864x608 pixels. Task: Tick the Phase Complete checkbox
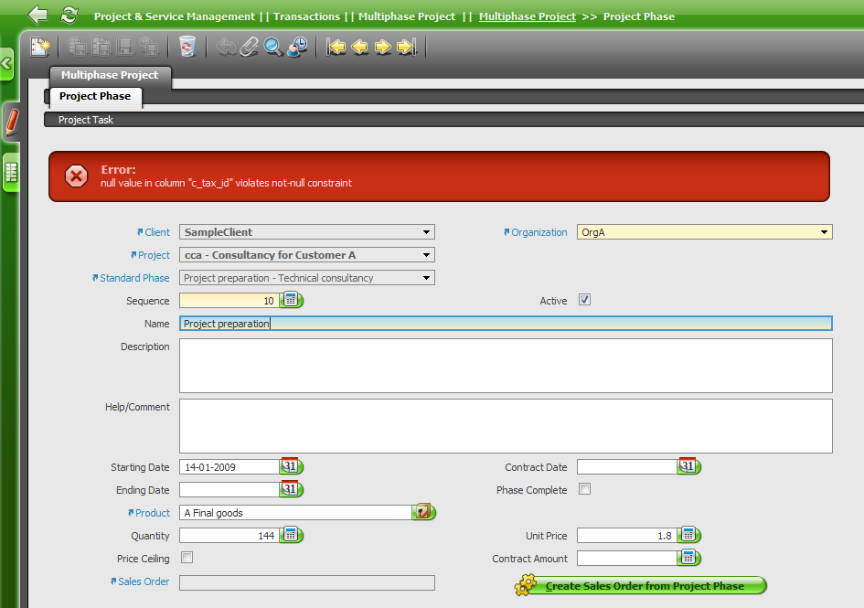(585, 489)
